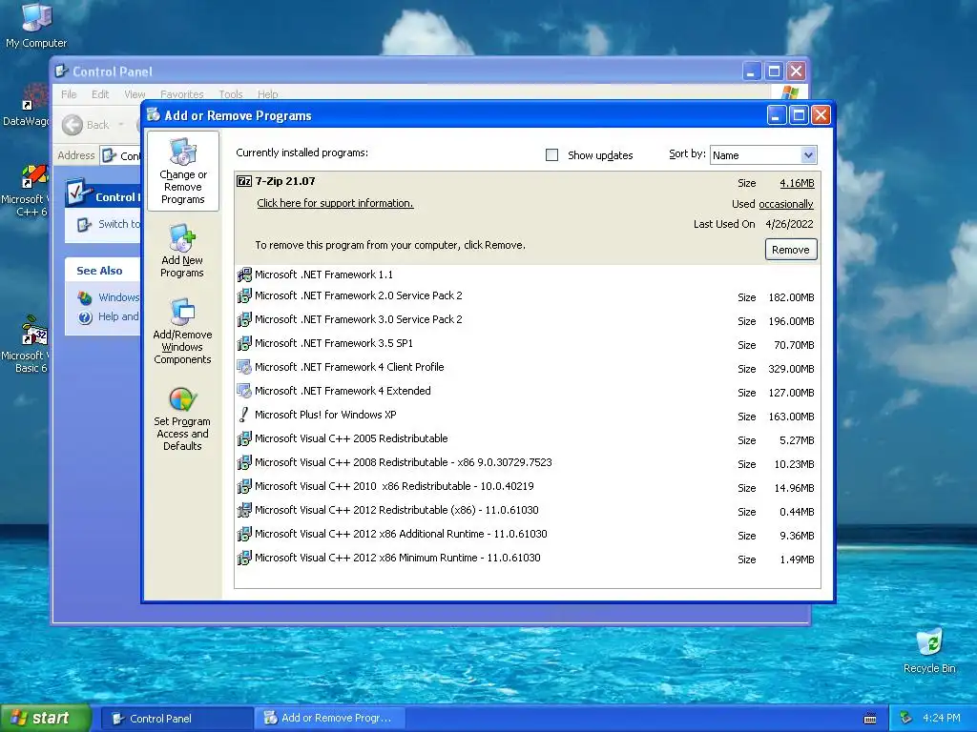Select Microsoft .NET Framework 1.1 row

pyautogui.click(x=527, y=274)
